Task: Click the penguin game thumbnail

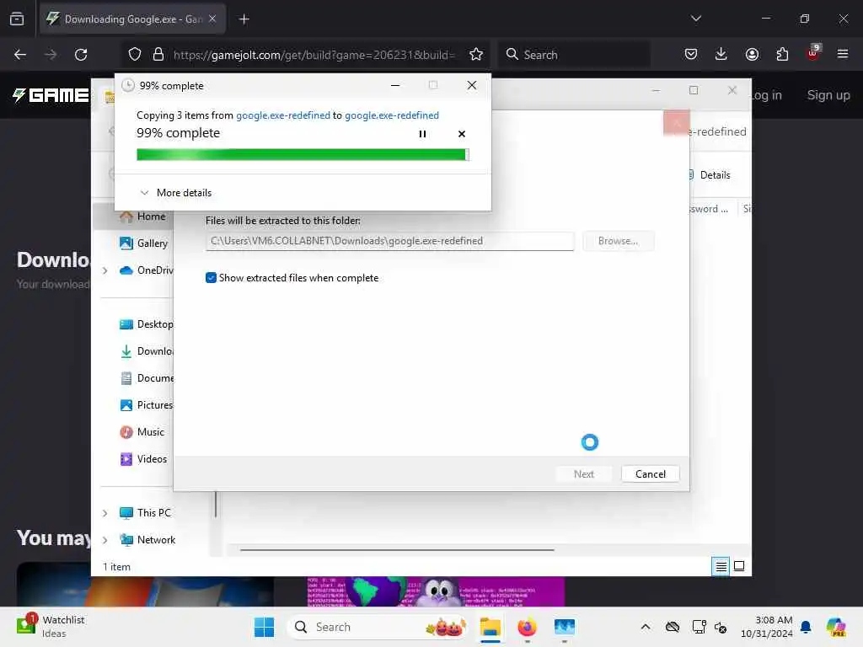Action: (x=436, y=591)
